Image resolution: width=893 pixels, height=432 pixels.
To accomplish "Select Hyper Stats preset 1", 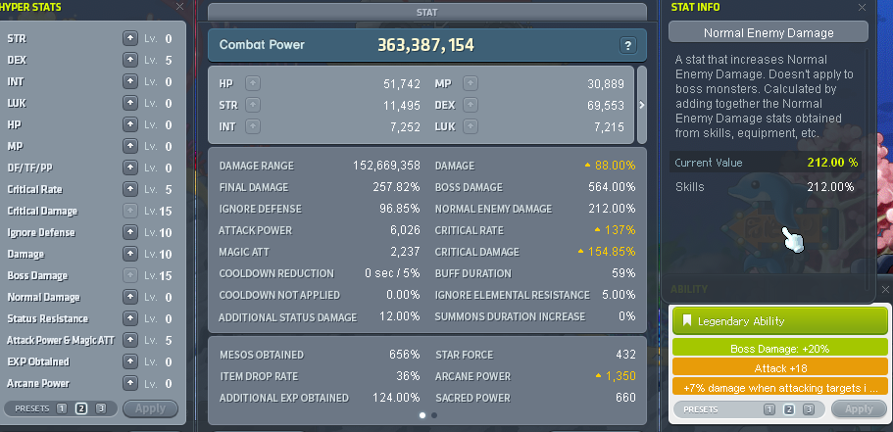I will (x=62, y=408).
